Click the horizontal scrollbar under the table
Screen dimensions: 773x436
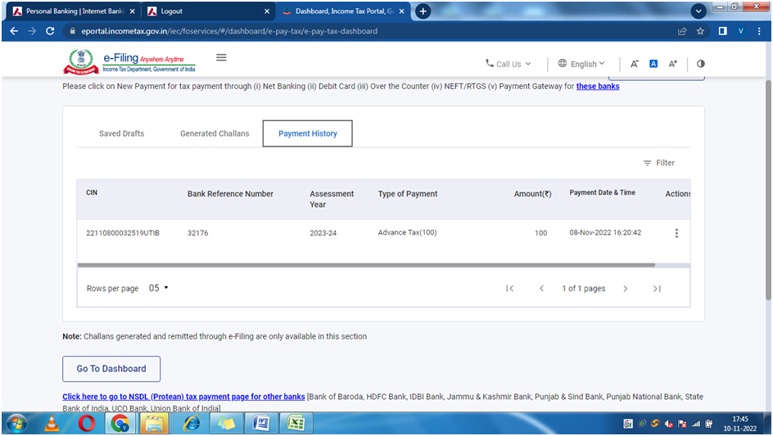click(366, 265)
